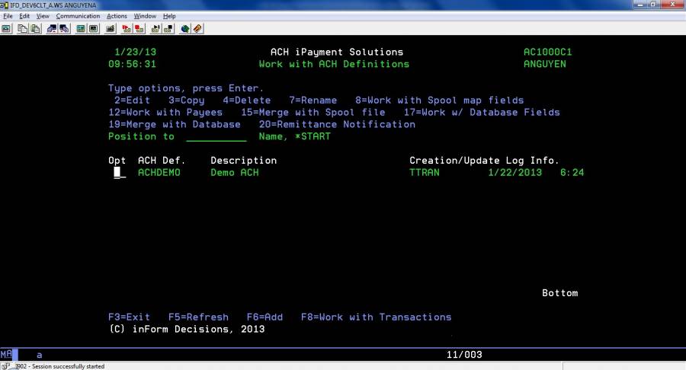Click the Copy toolbar icon

[x=22, y=29]
